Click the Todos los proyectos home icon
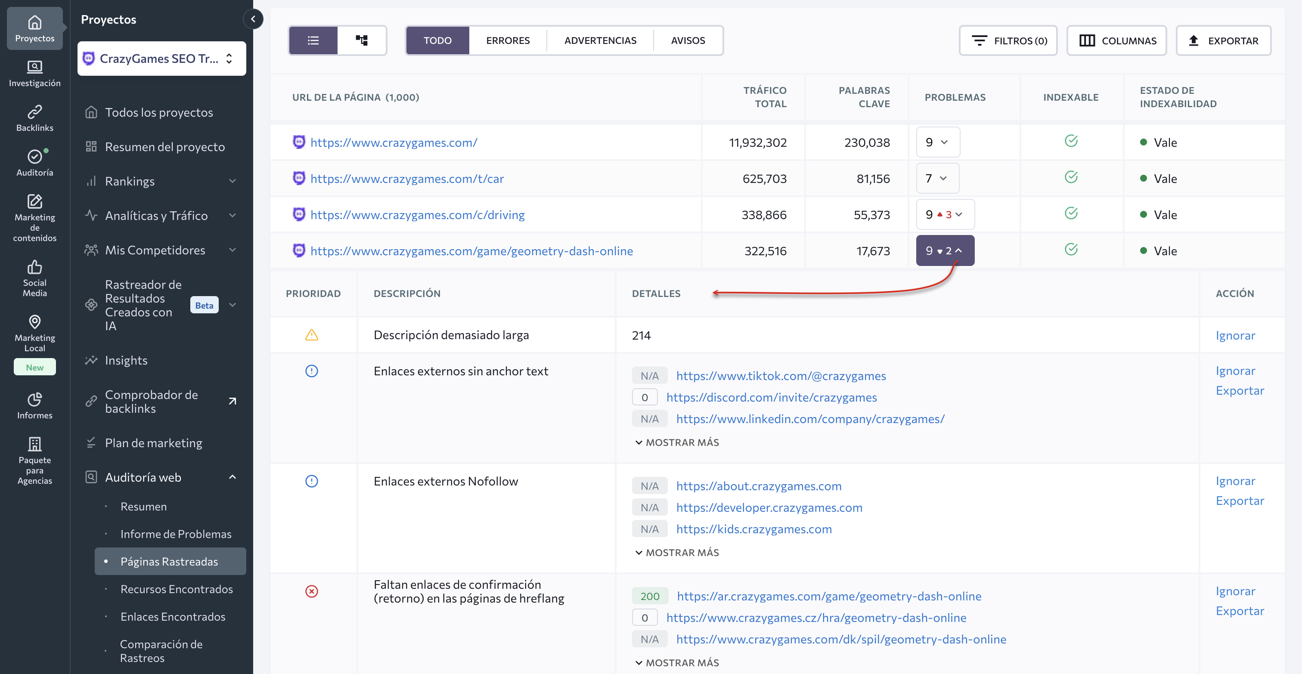The height and width of the screenshot is (674, 1302). (91, 112)
